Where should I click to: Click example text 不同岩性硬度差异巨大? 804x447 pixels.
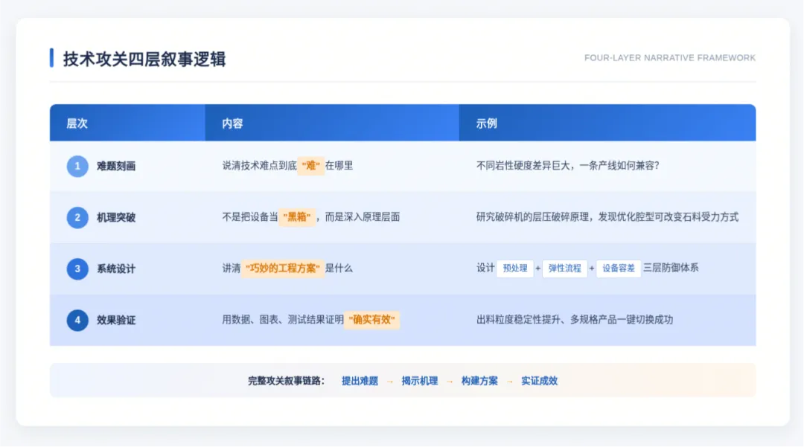point(523,165)
